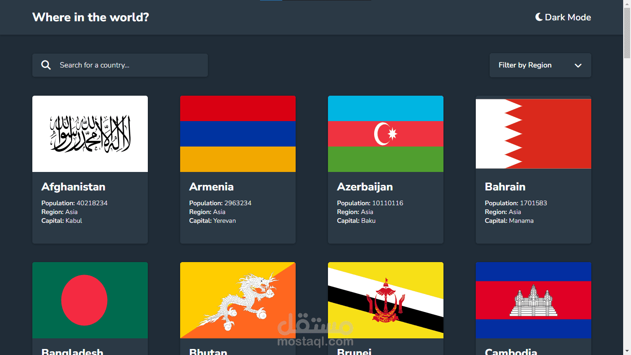Click the scrollbar up arrow
Image resolution: width=631 pixels, height=355 pixels.
[627, 4]
